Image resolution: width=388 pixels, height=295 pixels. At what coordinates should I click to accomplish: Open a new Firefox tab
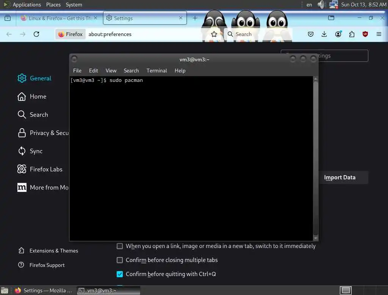195,18
